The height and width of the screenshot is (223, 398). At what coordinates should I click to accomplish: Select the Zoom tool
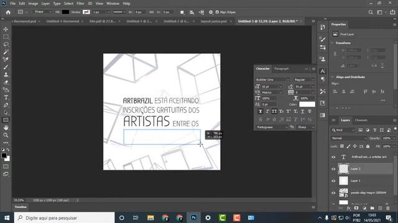6,135
